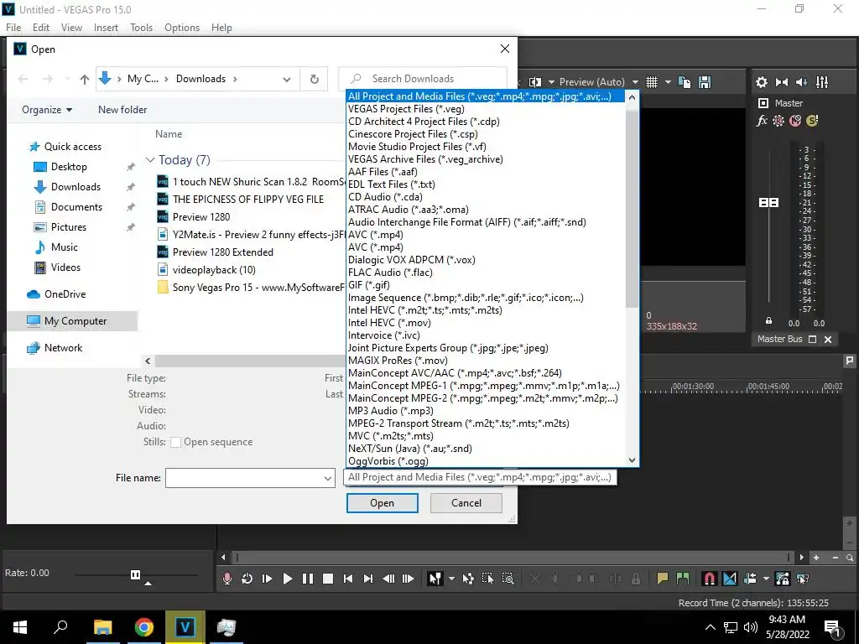Toggle Ignore Event Grouping icon
Viewport: 859px width, 644px height.
pos(803,579)
